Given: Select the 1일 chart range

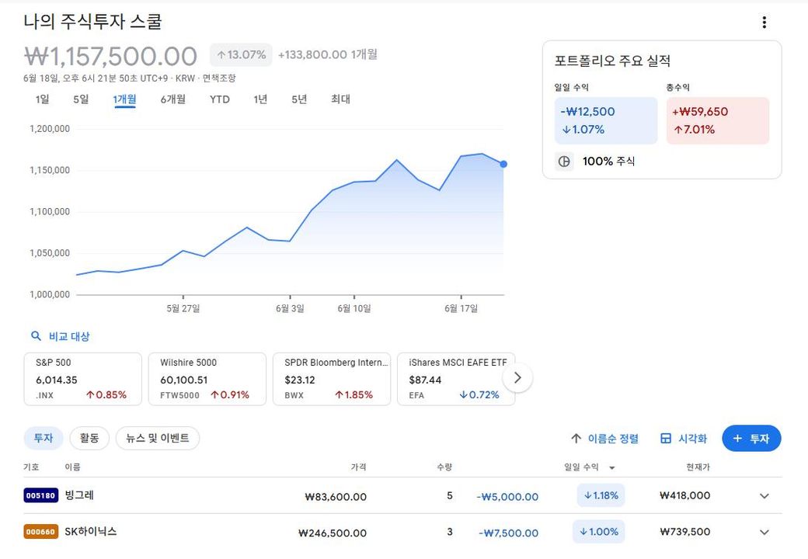Looking at the screenshot, I should (x=42, y=99).
